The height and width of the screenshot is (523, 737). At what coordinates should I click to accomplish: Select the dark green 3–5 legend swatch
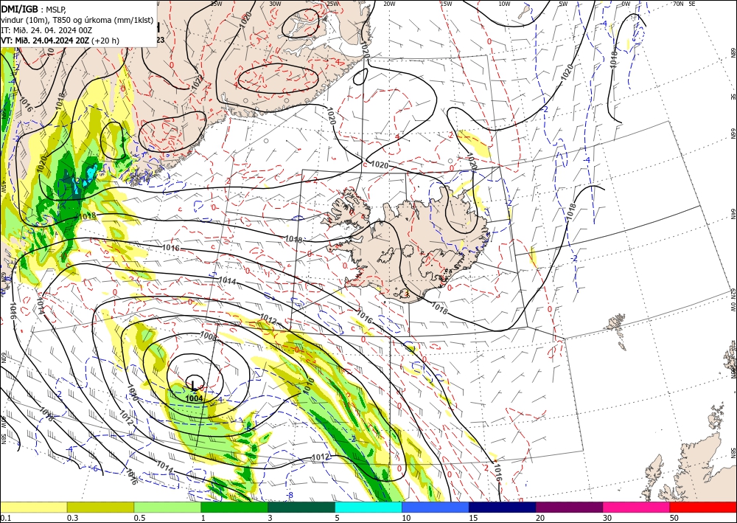coord(301,507)
